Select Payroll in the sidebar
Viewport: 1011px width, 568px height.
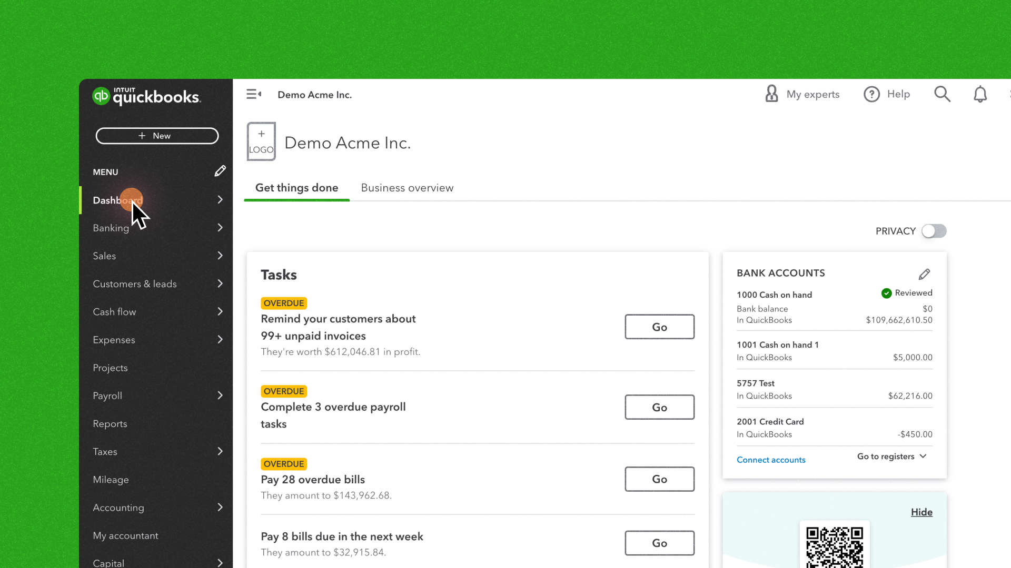[107, 395]
